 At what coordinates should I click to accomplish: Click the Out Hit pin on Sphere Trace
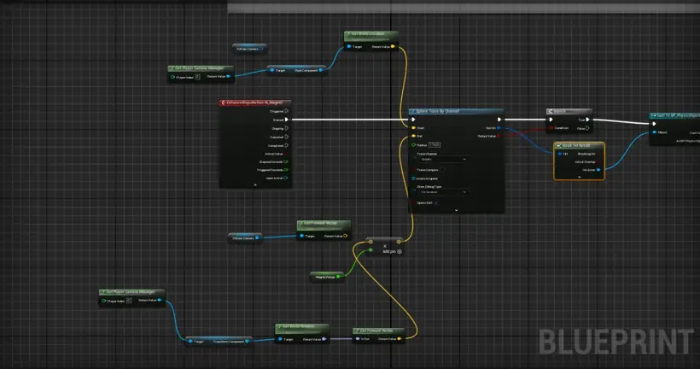click(499, 128)
